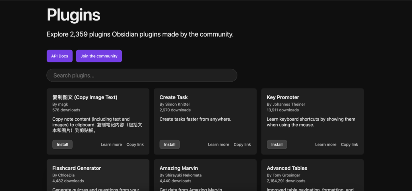Click the 4,482 downloads count
412x191 pixels.
(x=68, y=181)
